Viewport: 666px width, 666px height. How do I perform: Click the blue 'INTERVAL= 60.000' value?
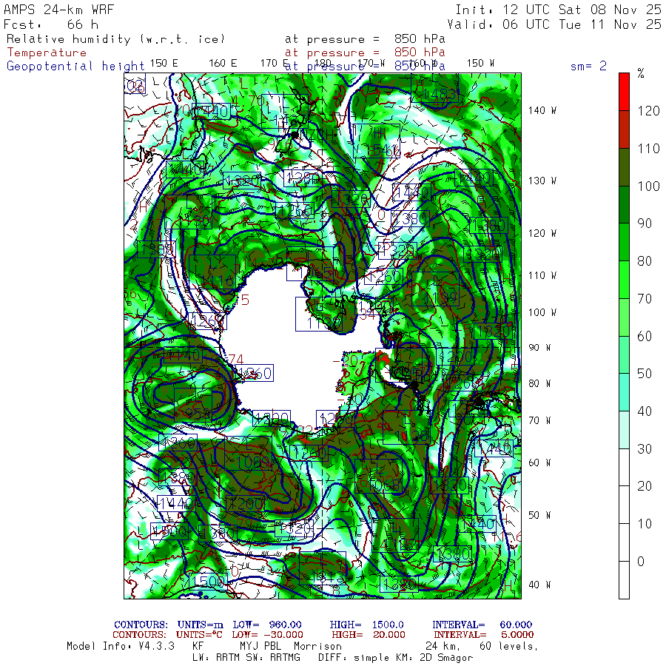(x=482, y=625)
